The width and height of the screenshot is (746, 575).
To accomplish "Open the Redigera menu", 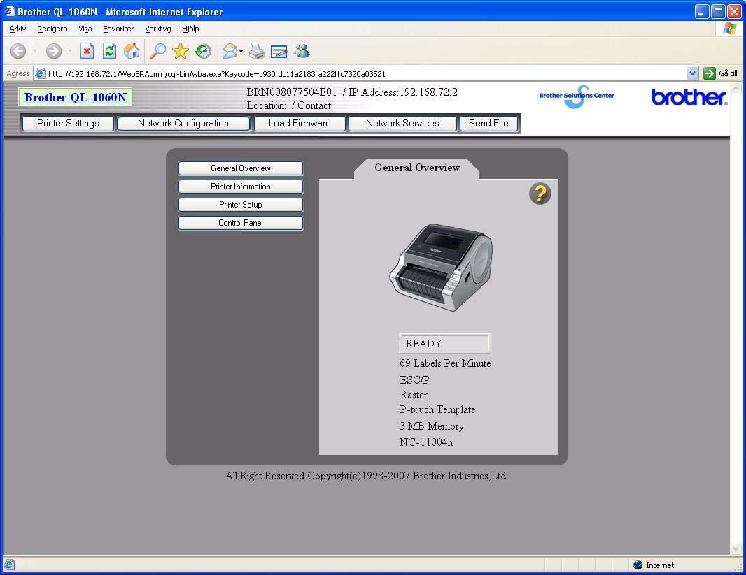I will (52, 29).
